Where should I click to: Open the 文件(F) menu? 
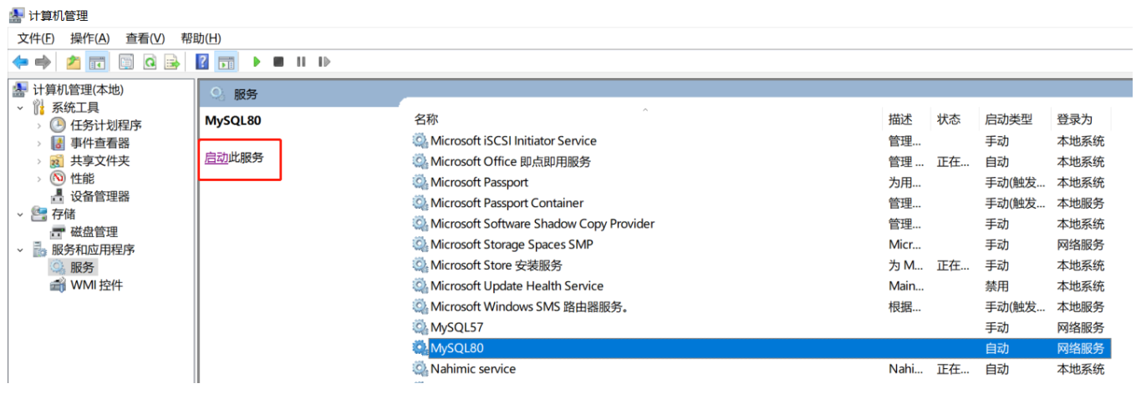coord(36,38)
